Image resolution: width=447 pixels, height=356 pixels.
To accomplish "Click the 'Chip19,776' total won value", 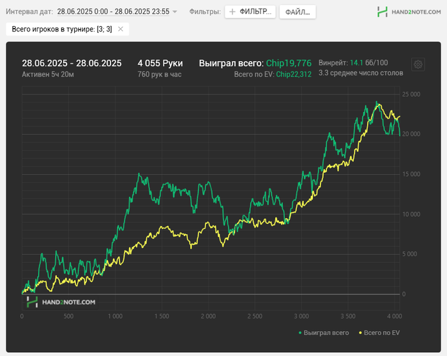I will (x=289, y=63).
